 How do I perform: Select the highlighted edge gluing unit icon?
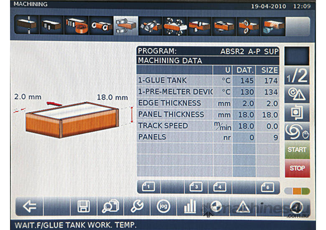pos(125,26)
